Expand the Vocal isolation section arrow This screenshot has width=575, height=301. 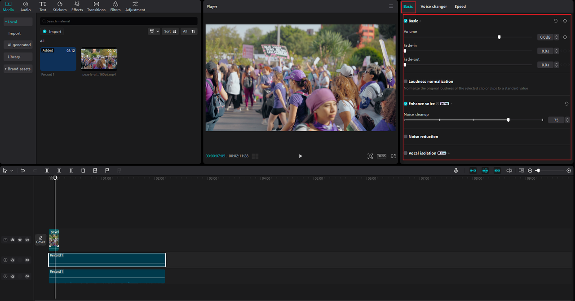tap(449, 153)
